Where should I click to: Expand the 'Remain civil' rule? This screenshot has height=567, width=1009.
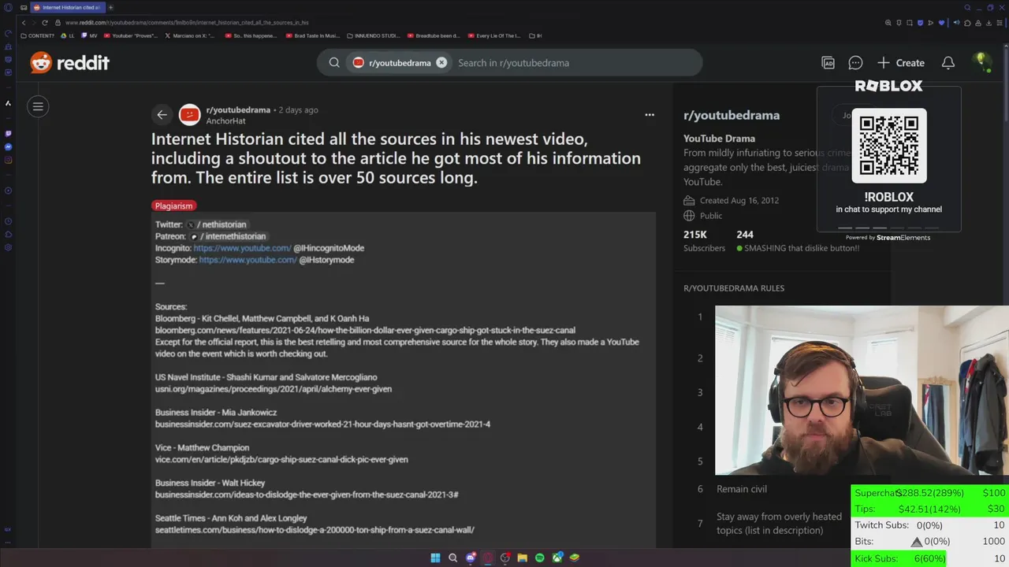click(x=742, y=489)
